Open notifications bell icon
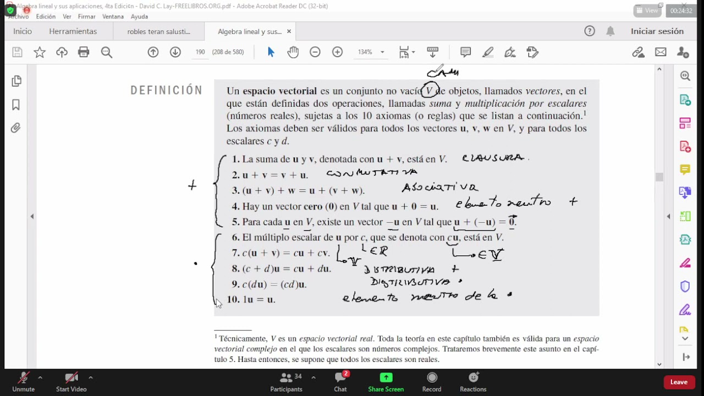Viewport: 704px width, 396px height. click(610, 31)
